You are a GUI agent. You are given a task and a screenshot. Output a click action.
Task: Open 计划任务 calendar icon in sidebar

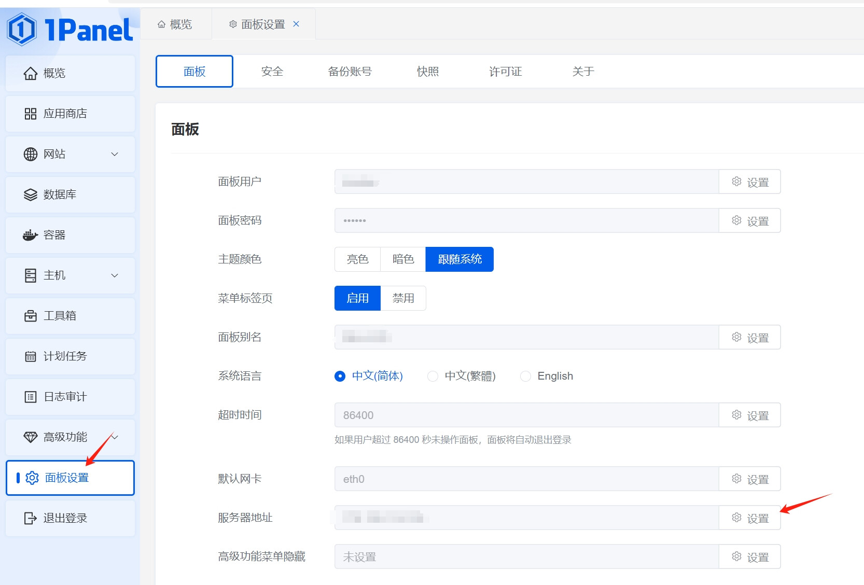tap(31, 357)
